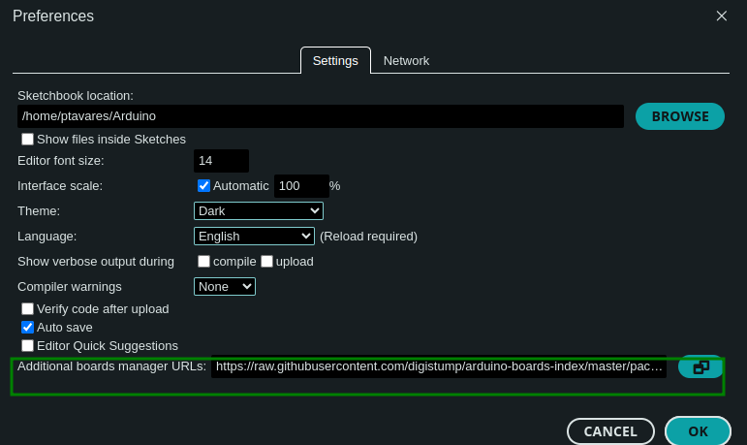Uncheck the Automatic interface scale checkbox
This screenshot has width=747, height=445.
point(203,185)
